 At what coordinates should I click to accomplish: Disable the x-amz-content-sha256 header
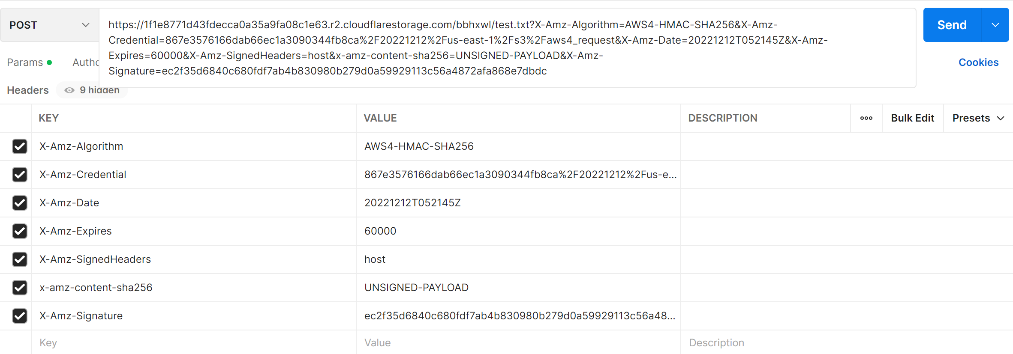click(x=20, y=287)
